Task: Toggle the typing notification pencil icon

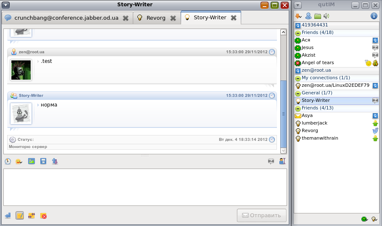Action: [20, 216]
